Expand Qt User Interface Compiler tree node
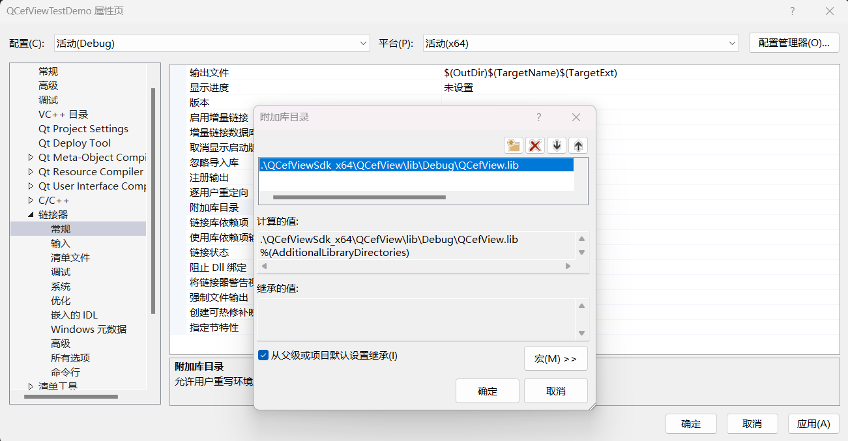The image size is (848, 441). coord(31,186)
